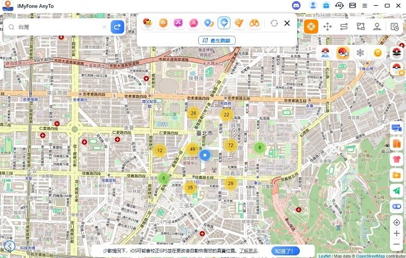
Task: Select the multi-spot route mode icon
Action: pos(361,26)
